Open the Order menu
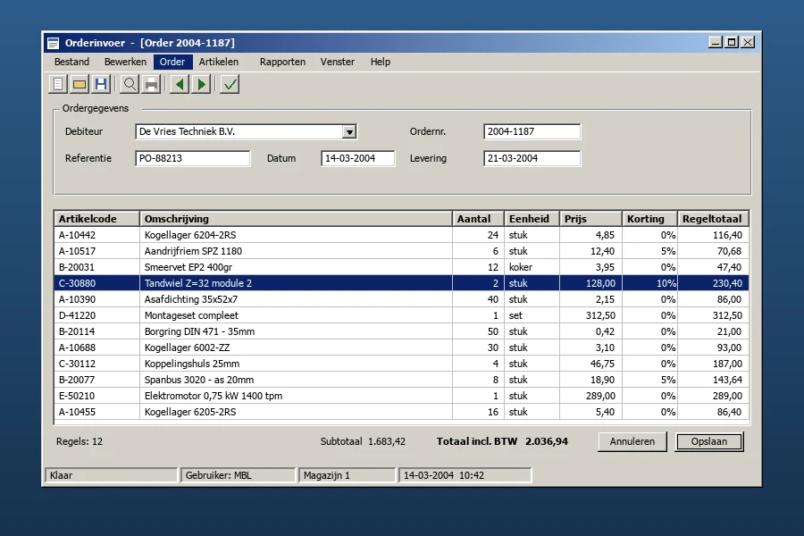This screenshot has height=536, width=804. coord(172,62)
